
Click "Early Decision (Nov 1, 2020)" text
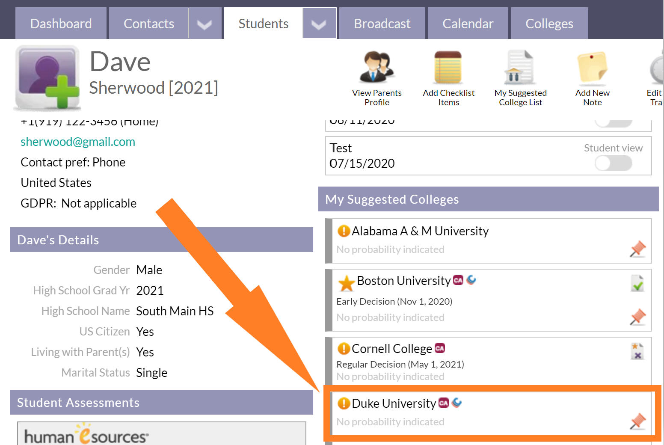pyautogui.click(x=394, y=301)
